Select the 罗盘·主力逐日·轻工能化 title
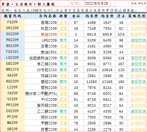 [x=28, y=4]
